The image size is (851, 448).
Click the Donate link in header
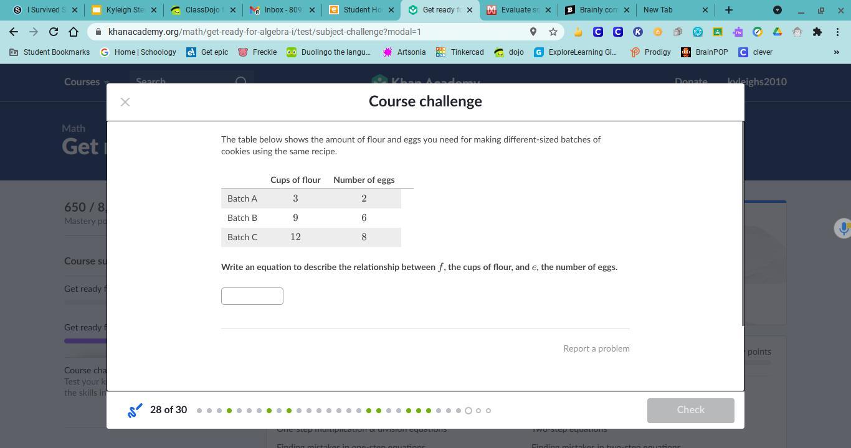(691, 82)
